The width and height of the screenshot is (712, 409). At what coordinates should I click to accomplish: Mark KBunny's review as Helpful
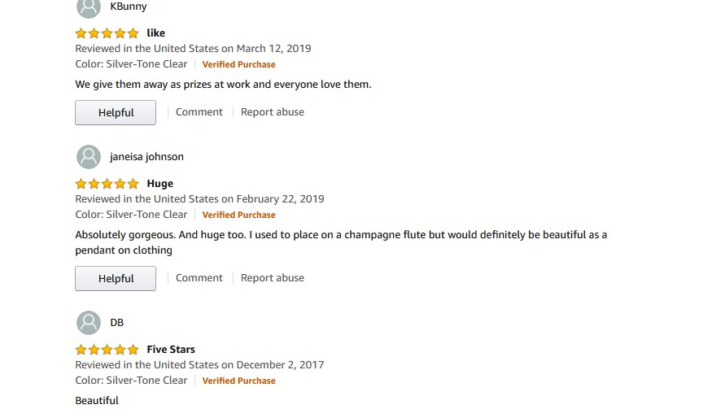[116, 113]
